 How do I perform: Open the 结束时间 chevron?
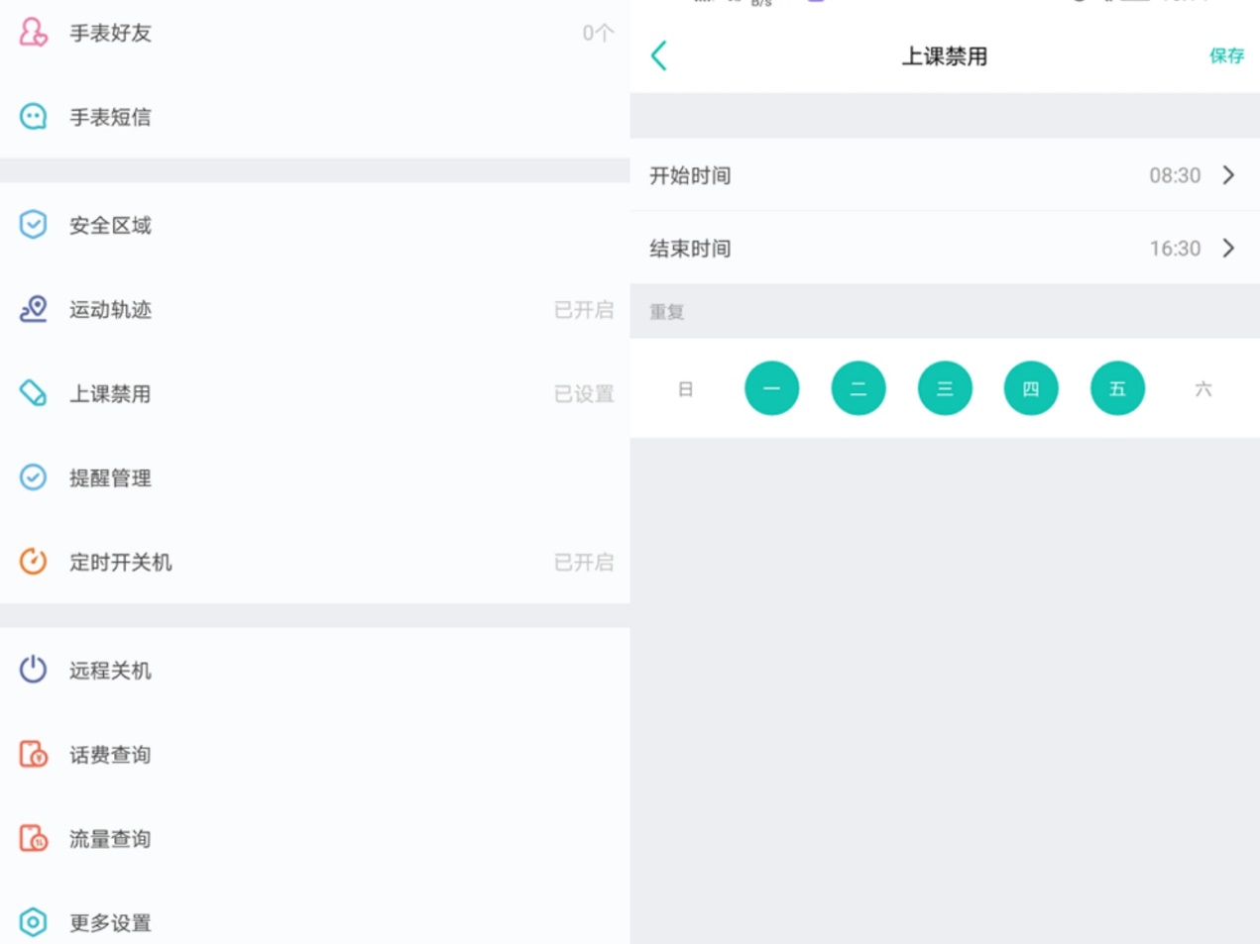(1228, 248)
